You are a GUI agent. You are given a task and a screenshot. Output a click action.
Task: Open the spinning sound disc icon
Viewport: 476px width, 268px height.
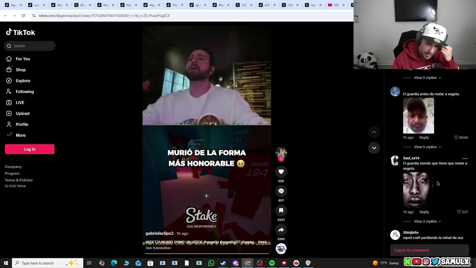pos(281,249)
